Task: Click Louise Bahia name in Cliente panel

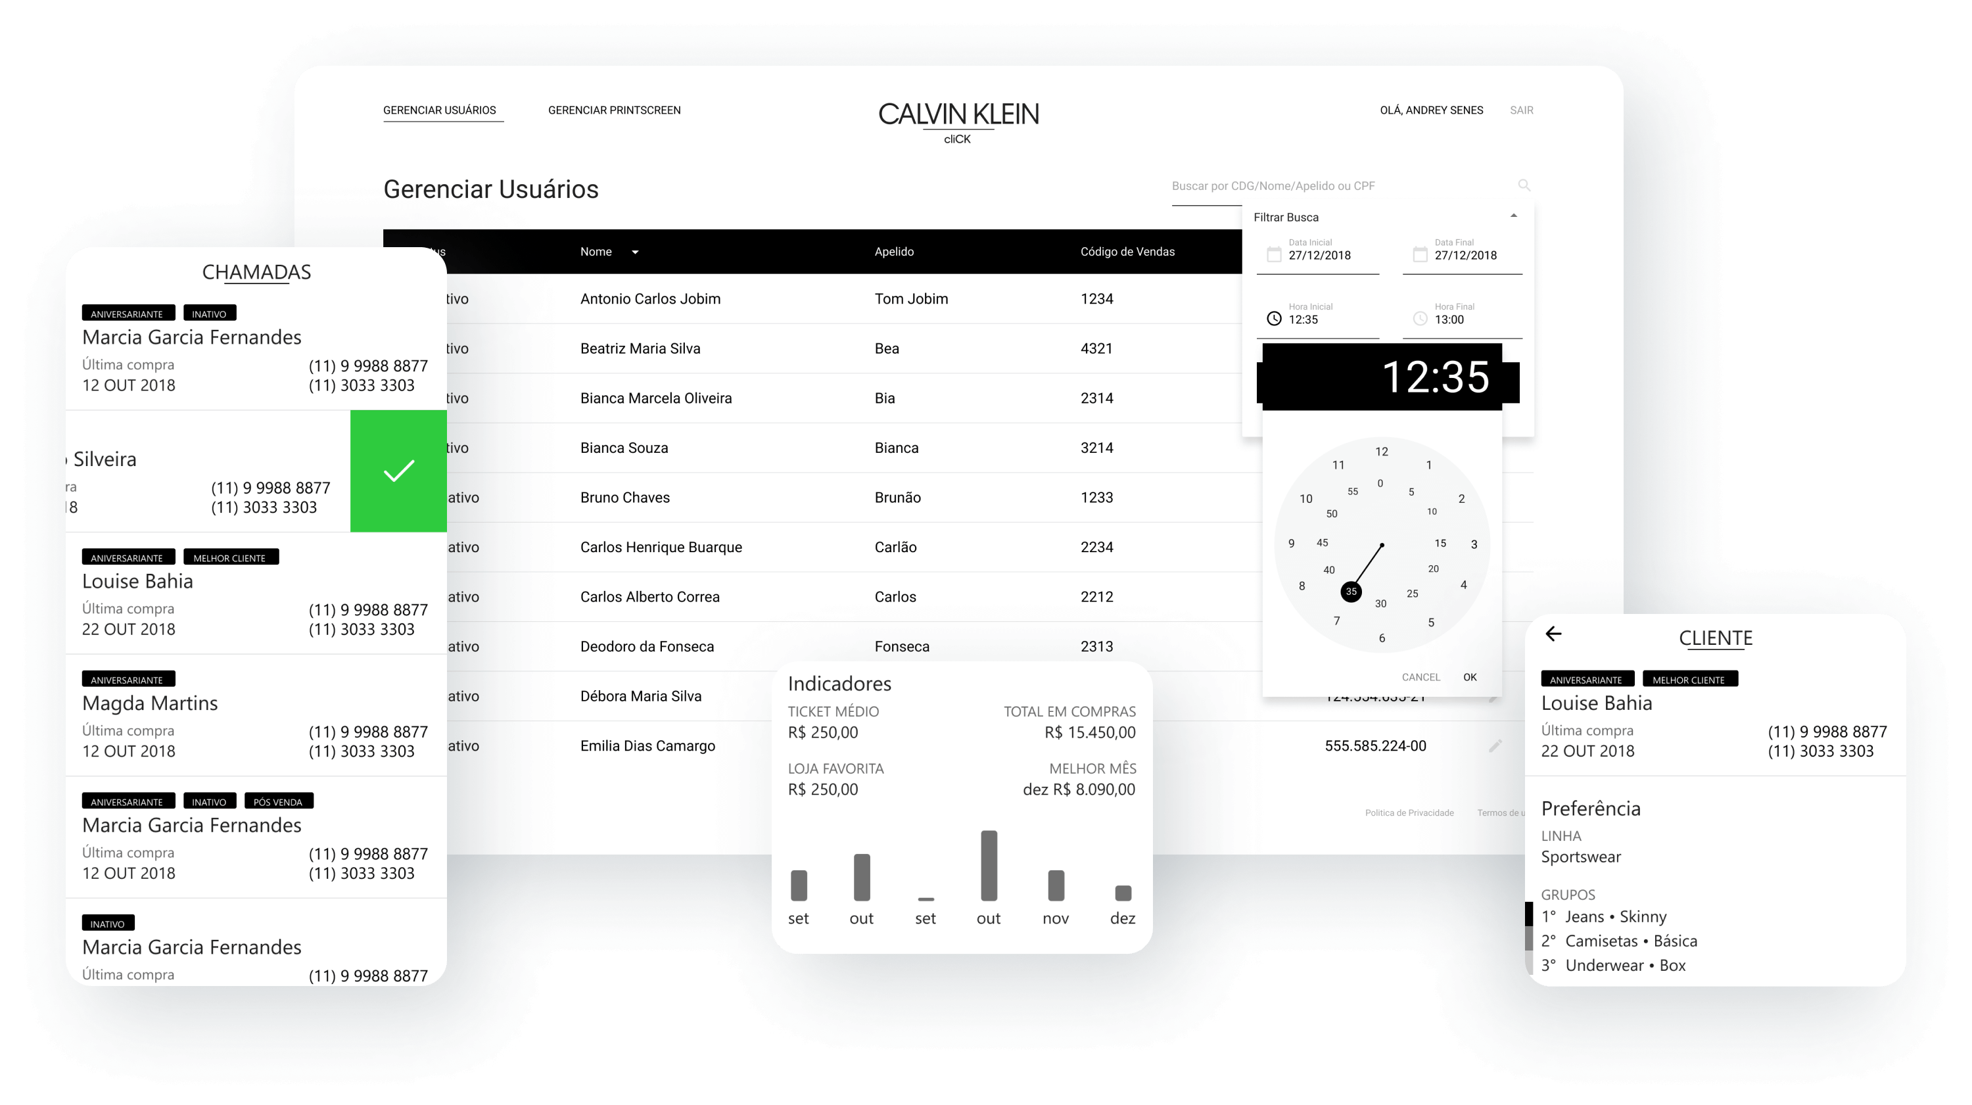Action: (1596, 703)
